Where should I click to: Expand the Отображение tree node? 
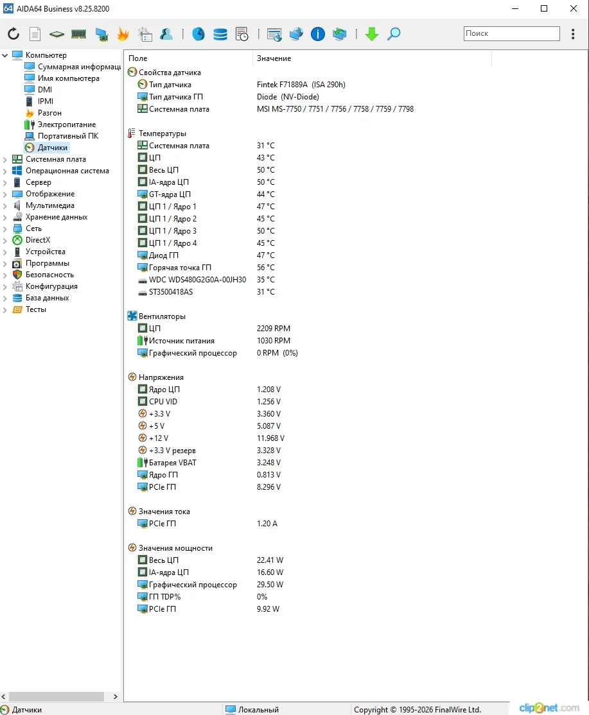point(5,194)
